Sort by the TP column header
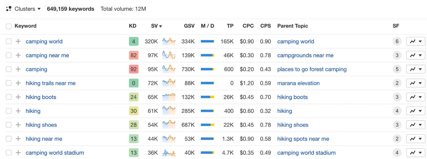The height and width of the screenshot is (159, 427). (x=230, y=26)
